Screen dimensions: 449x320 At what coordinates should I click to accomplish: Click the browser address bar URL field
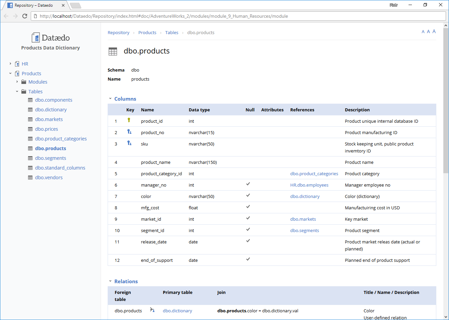tap(234, 16)
